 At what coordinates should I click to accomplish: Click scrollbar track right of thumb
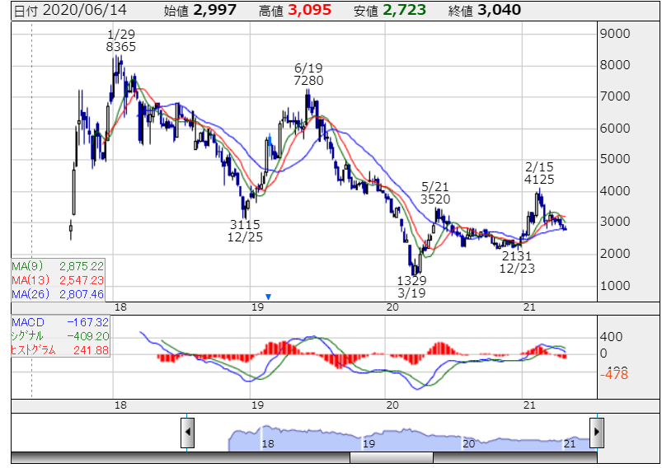(515, 458)
